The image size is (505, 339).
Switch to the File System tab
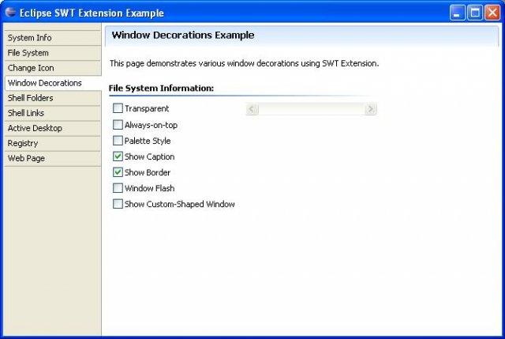[x=53, y=53]
